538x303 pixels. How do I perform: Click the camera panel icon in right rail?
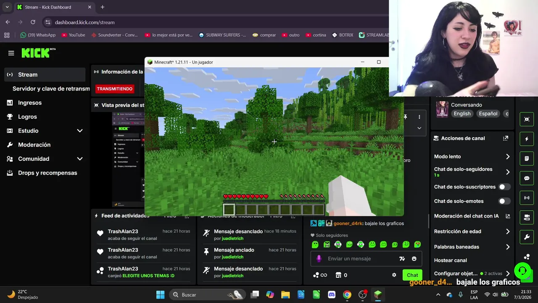(x=527, y=218)
